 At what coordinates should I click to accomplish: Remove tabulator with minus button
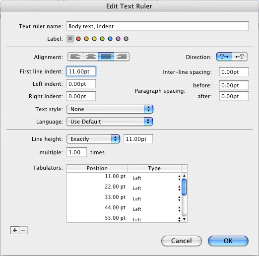pos(23,230)
